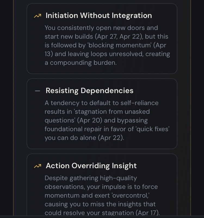Click the 'Despite gathering high-quality' description line

tap(91, 178)
